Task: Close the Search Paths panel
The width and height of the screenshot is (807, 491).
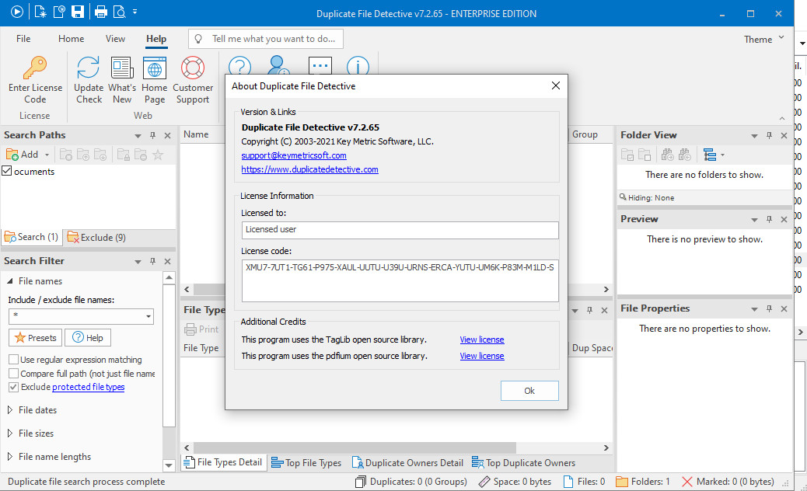Action: [x=167, y=135]
